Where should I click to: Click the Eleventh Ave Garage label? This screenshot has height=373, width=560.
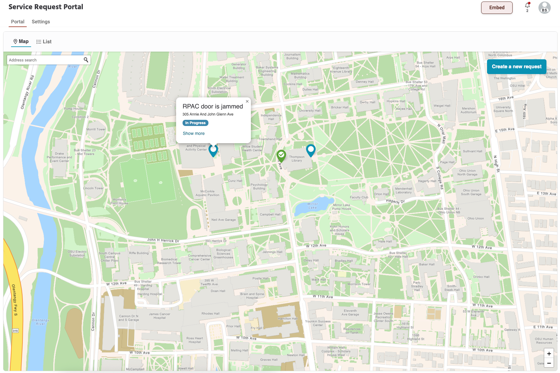click(350, 312)
